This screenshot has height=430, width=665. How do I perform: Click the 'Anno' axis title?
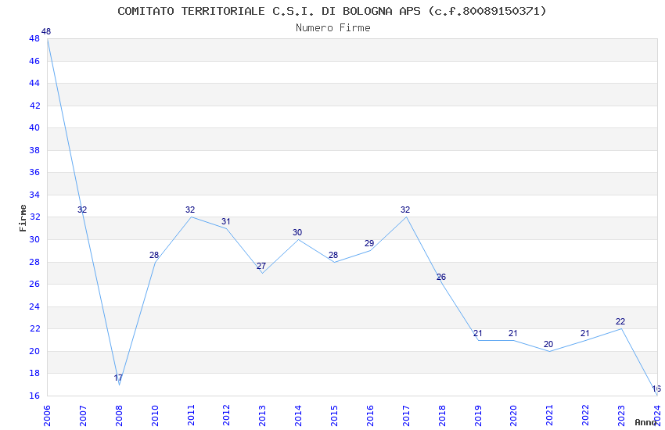pyautogui.click(x=645, y=422)
